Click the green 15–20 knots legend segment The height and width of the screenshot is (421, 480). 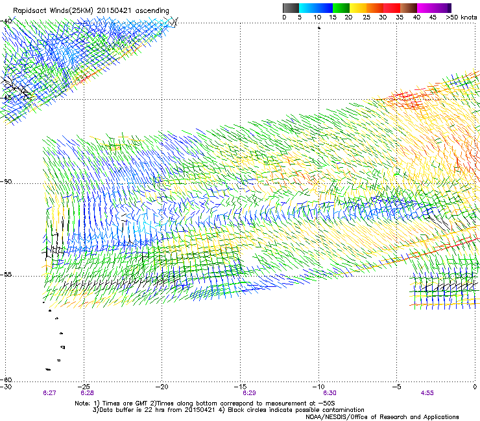coord(341,8)
